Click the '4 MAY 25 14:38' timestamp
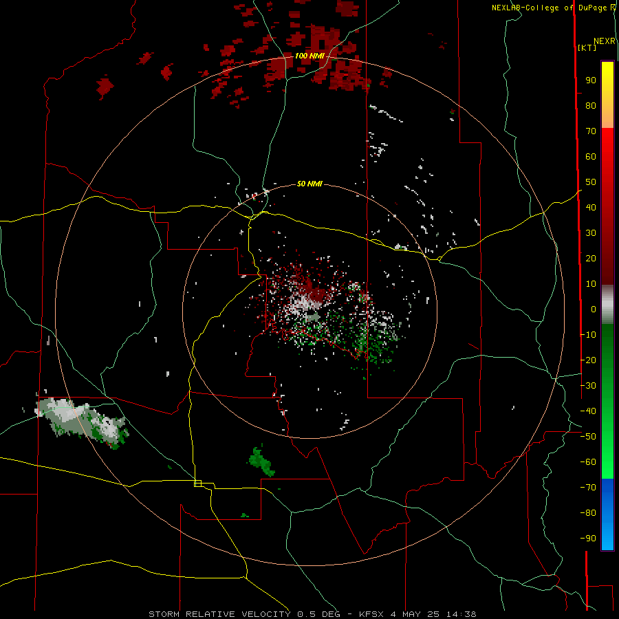Image resolution: width=619 pixels, height=619 pixels. tap(433, 614)
